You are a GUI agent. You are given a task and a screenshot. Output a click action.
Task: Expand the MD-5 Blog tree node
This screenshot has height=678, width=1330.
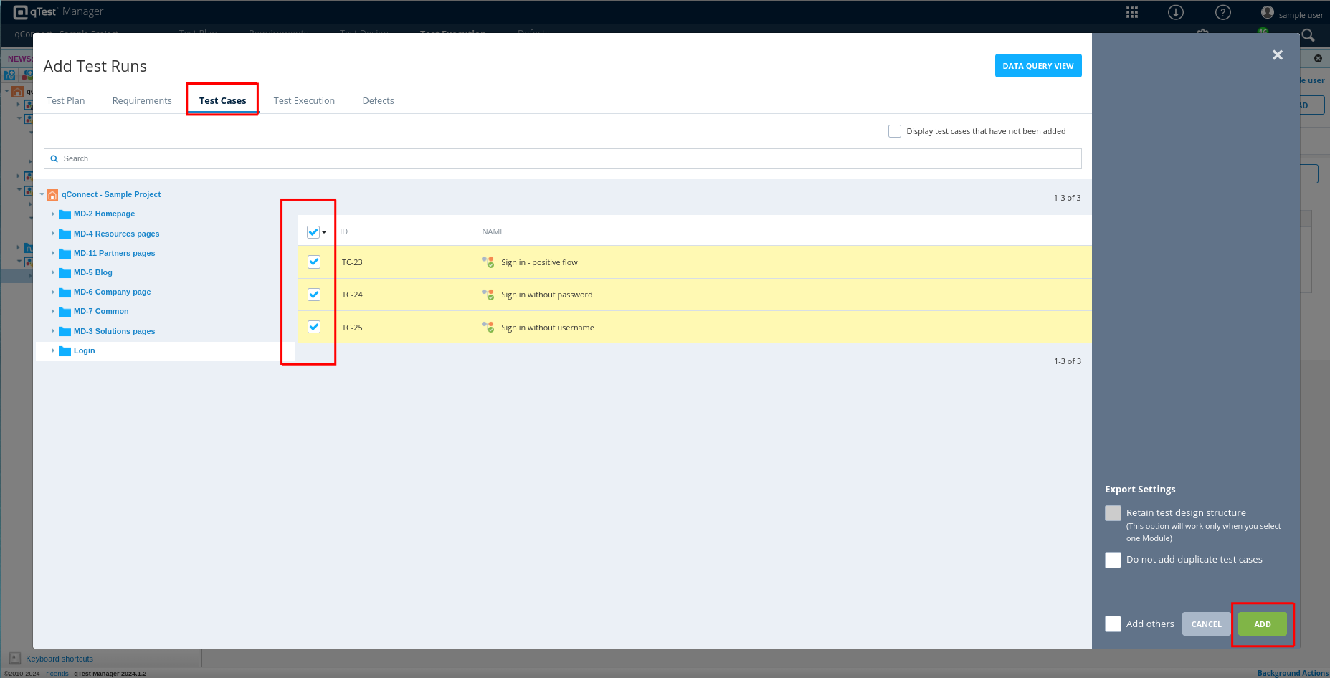(53, 273)
